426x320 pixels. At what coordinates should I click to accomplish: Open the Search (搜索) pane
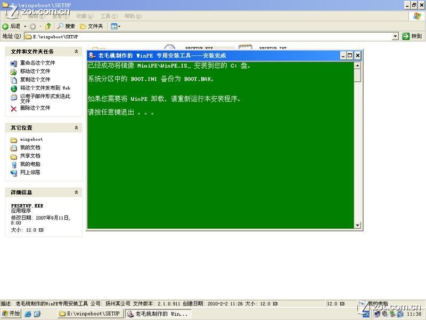tap(67, 26)
